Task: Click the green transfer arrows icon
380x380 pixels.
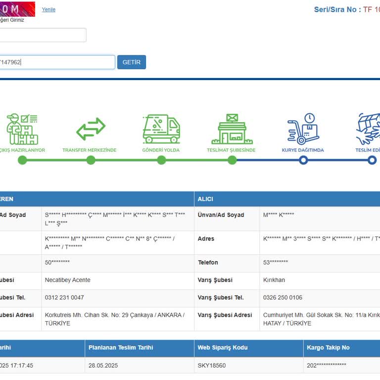Action: [x=91, y=129]
